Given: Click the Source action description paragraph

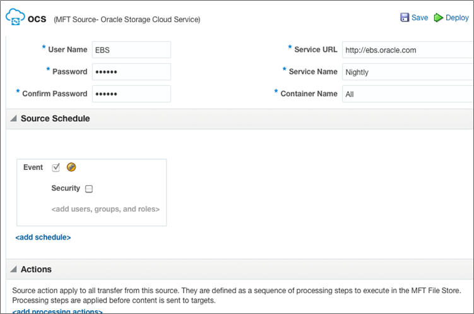Looking at the screenshot, I should [x=237, y=295].
